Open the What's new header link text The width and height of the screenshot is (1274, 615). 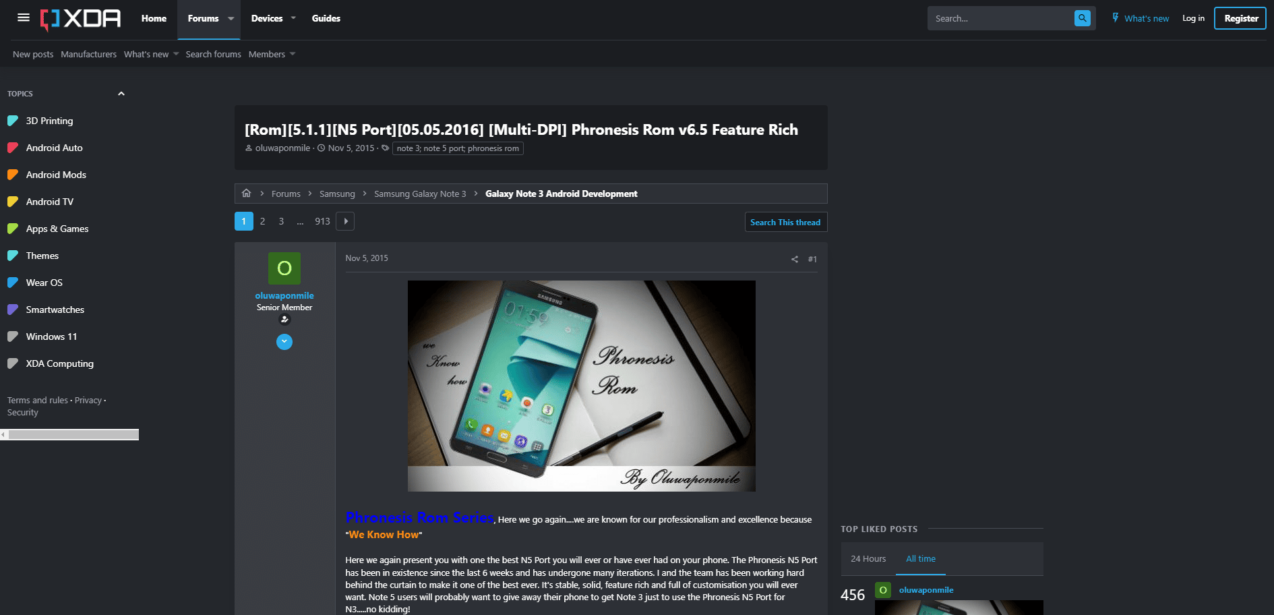pyautogui.click(x=1147, y=18)
